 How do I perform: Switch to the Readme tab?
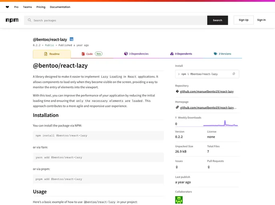(x=52, y=54)
